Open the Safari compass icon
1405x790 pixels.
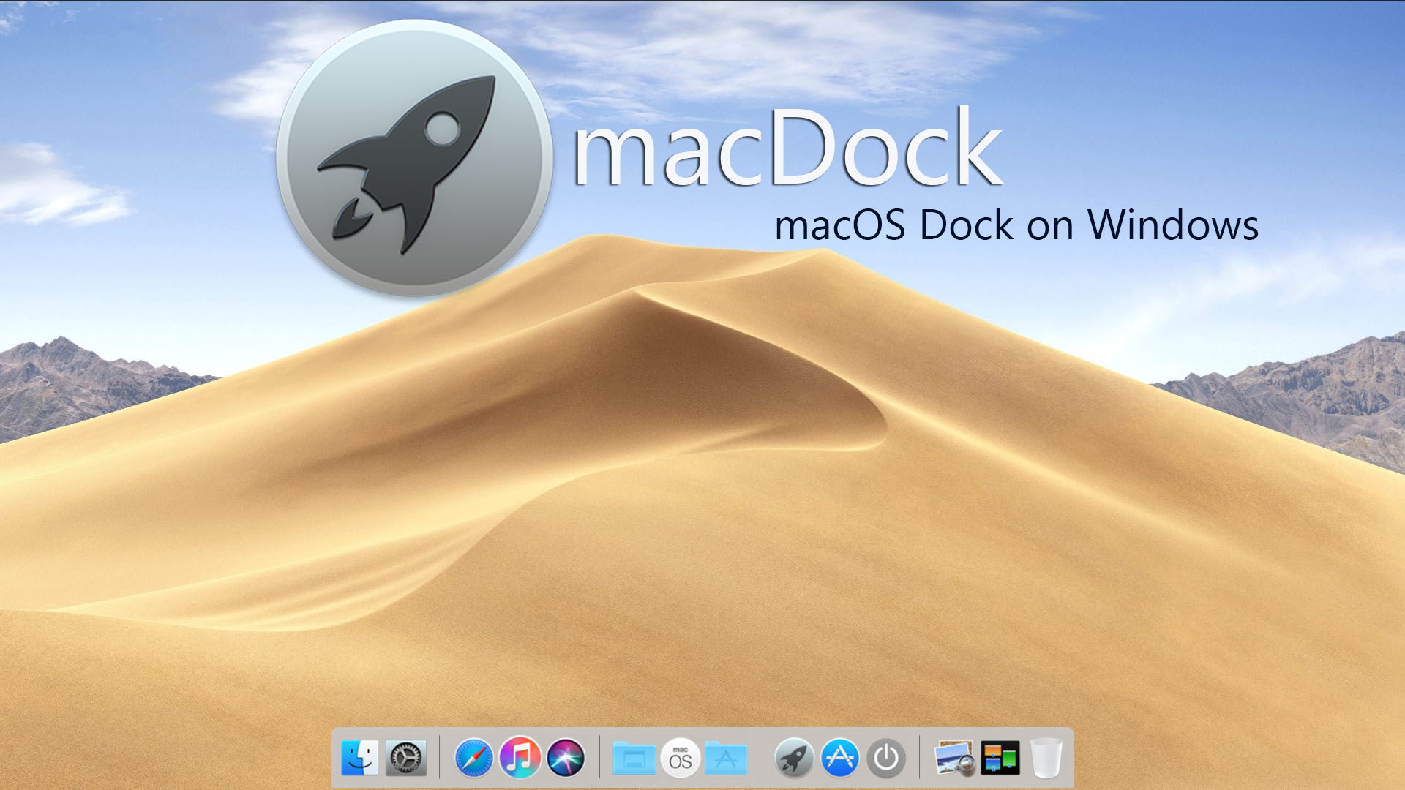pyautogui.click(x=473, y=758)
